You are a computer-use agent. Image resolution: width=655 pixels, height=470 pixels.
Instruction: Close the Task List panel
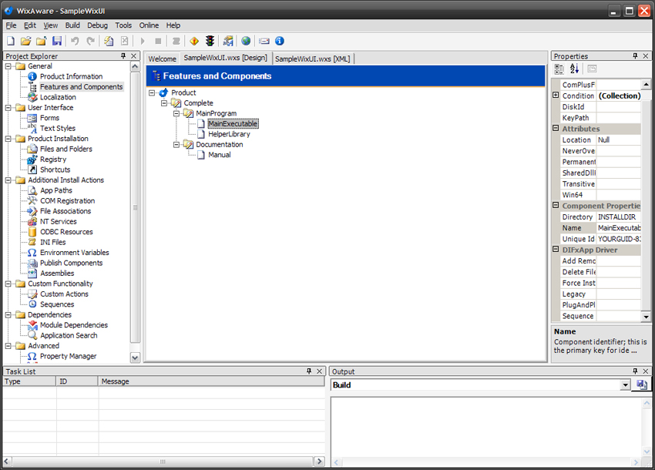[320, 371]
